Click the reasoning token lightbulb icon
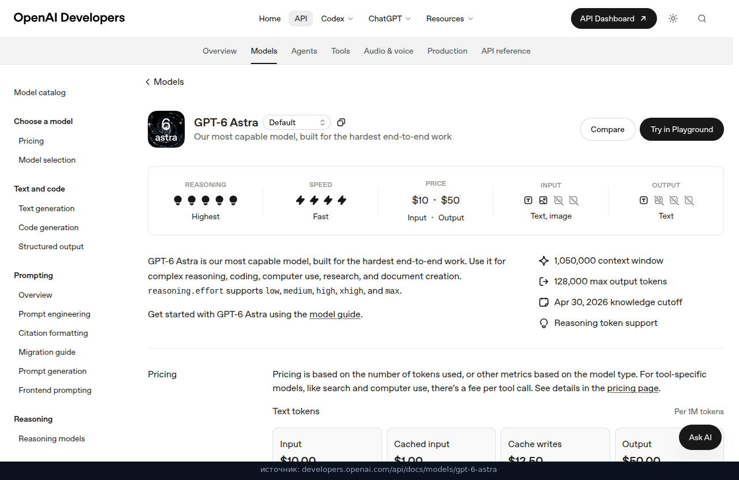 (543, 323)
